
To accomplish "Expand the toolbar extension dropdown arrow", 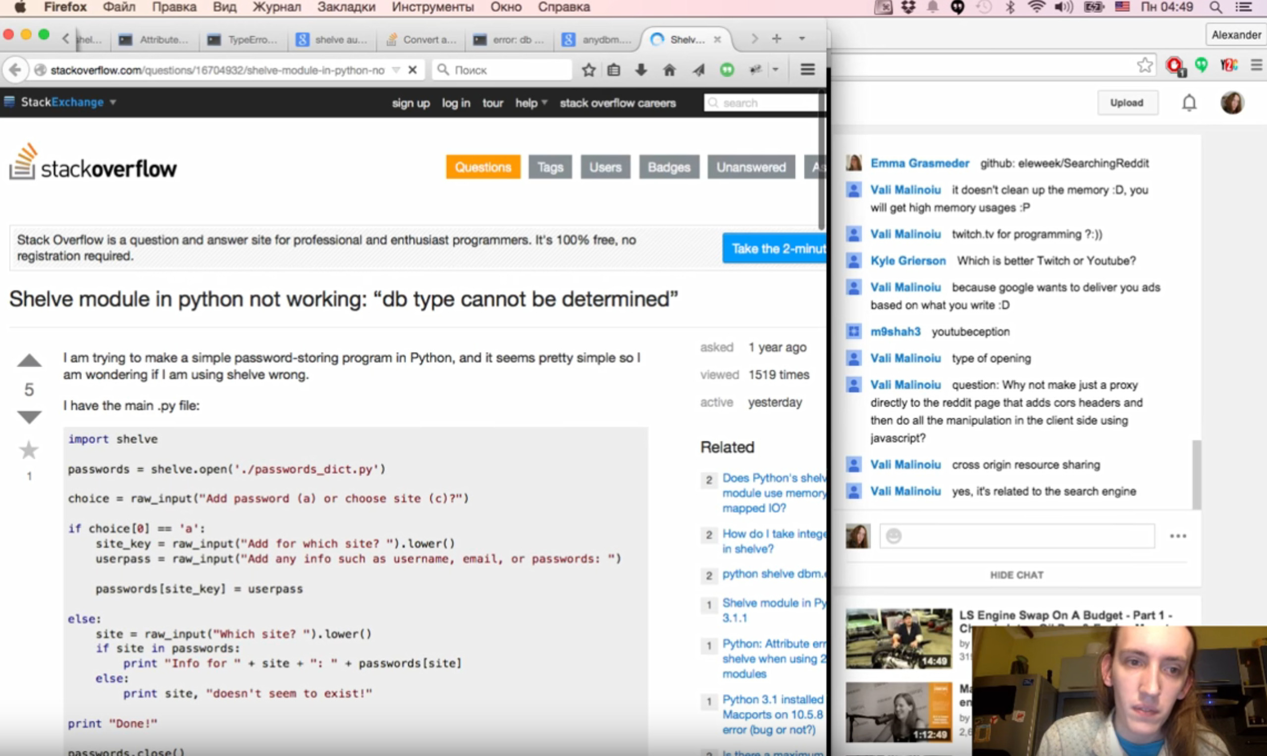I will (x=776, y=70).
